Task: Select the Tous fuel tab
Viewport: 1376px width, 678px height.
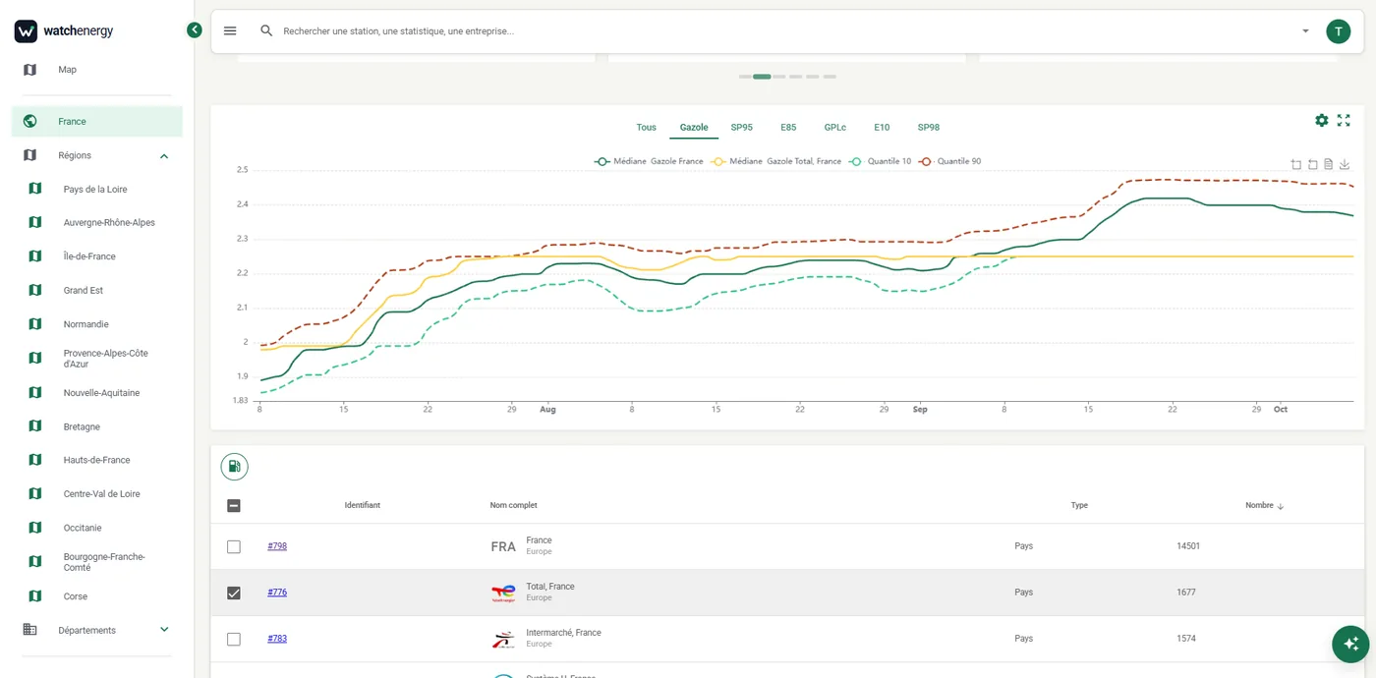Action: (646, 128)
